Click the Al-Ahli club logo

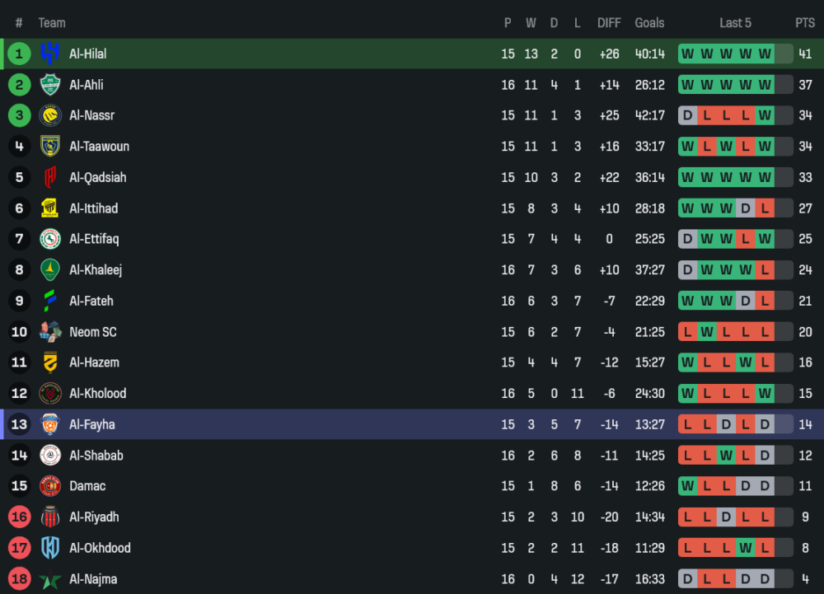point(50,85)
